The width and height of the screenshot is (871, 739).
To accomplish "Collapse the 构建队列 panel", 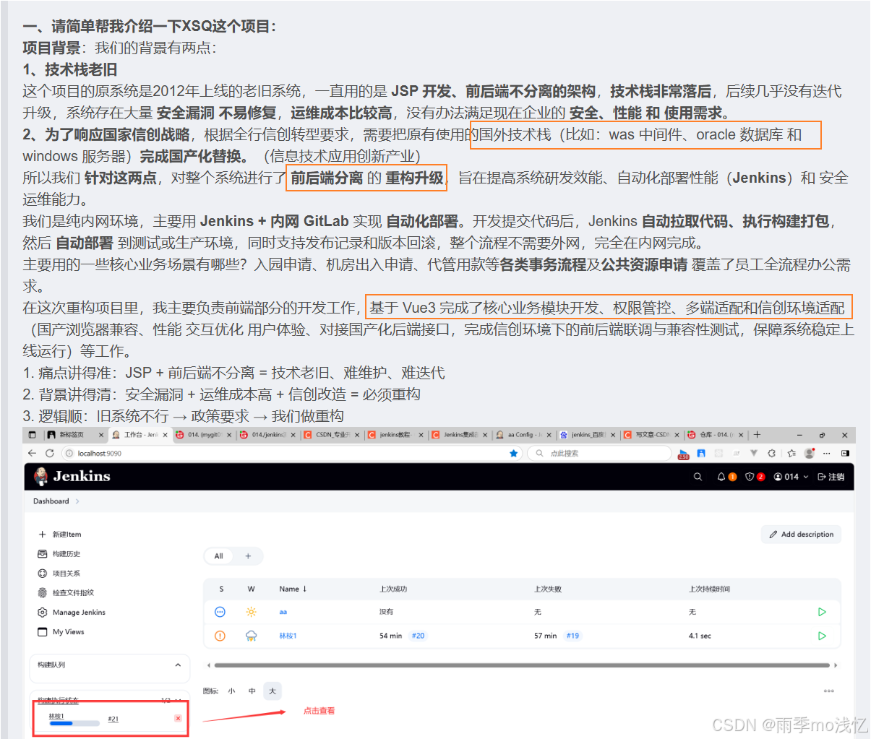I will [x=178, y=665].
